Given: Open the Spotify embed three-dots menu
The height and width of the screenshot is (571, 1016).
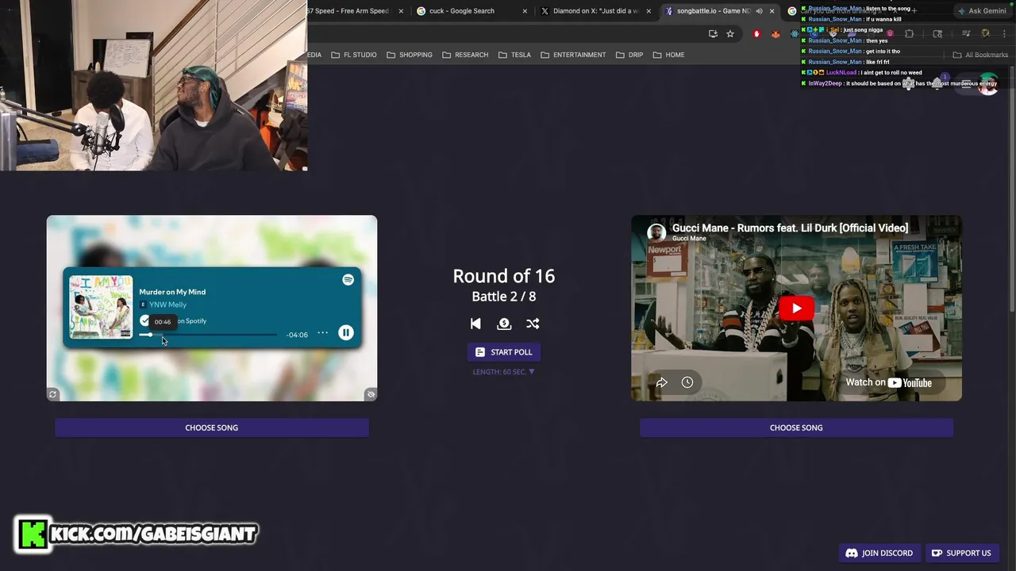Looking at the screenshot, I should (323, 333).
